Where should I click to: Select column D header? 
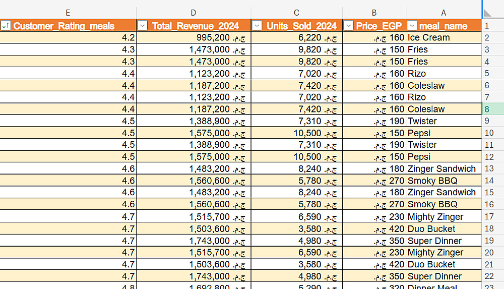(193, 13)
